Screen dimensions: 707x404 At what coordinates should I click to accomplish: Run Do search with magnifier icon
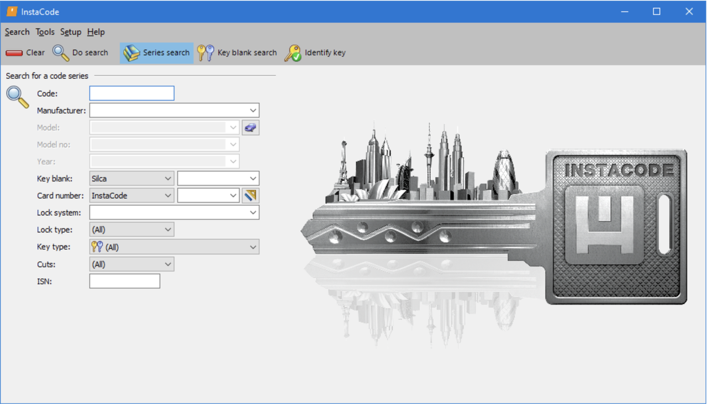61,53
